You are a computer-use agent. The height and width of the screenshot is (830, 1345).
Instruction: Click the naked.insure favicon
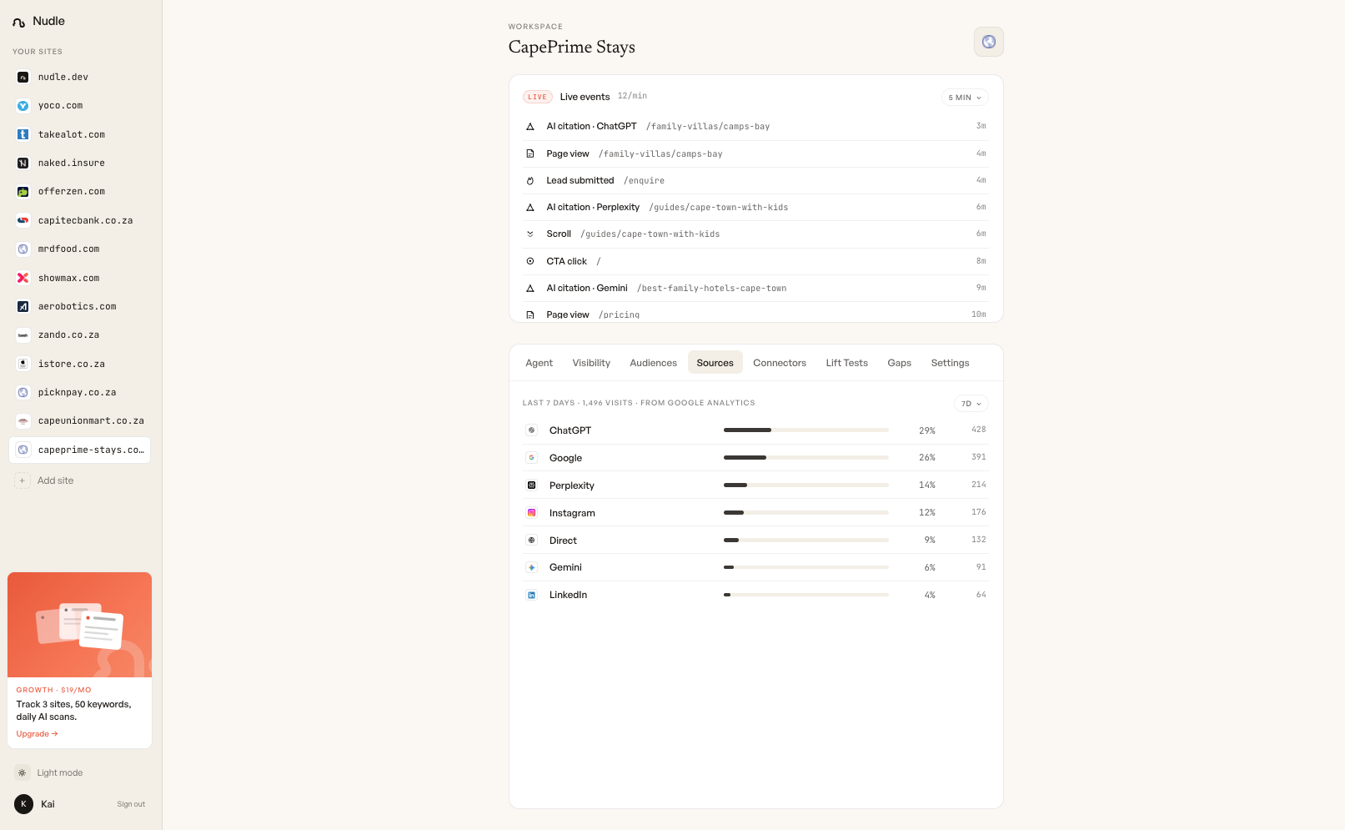pos(23,163)
